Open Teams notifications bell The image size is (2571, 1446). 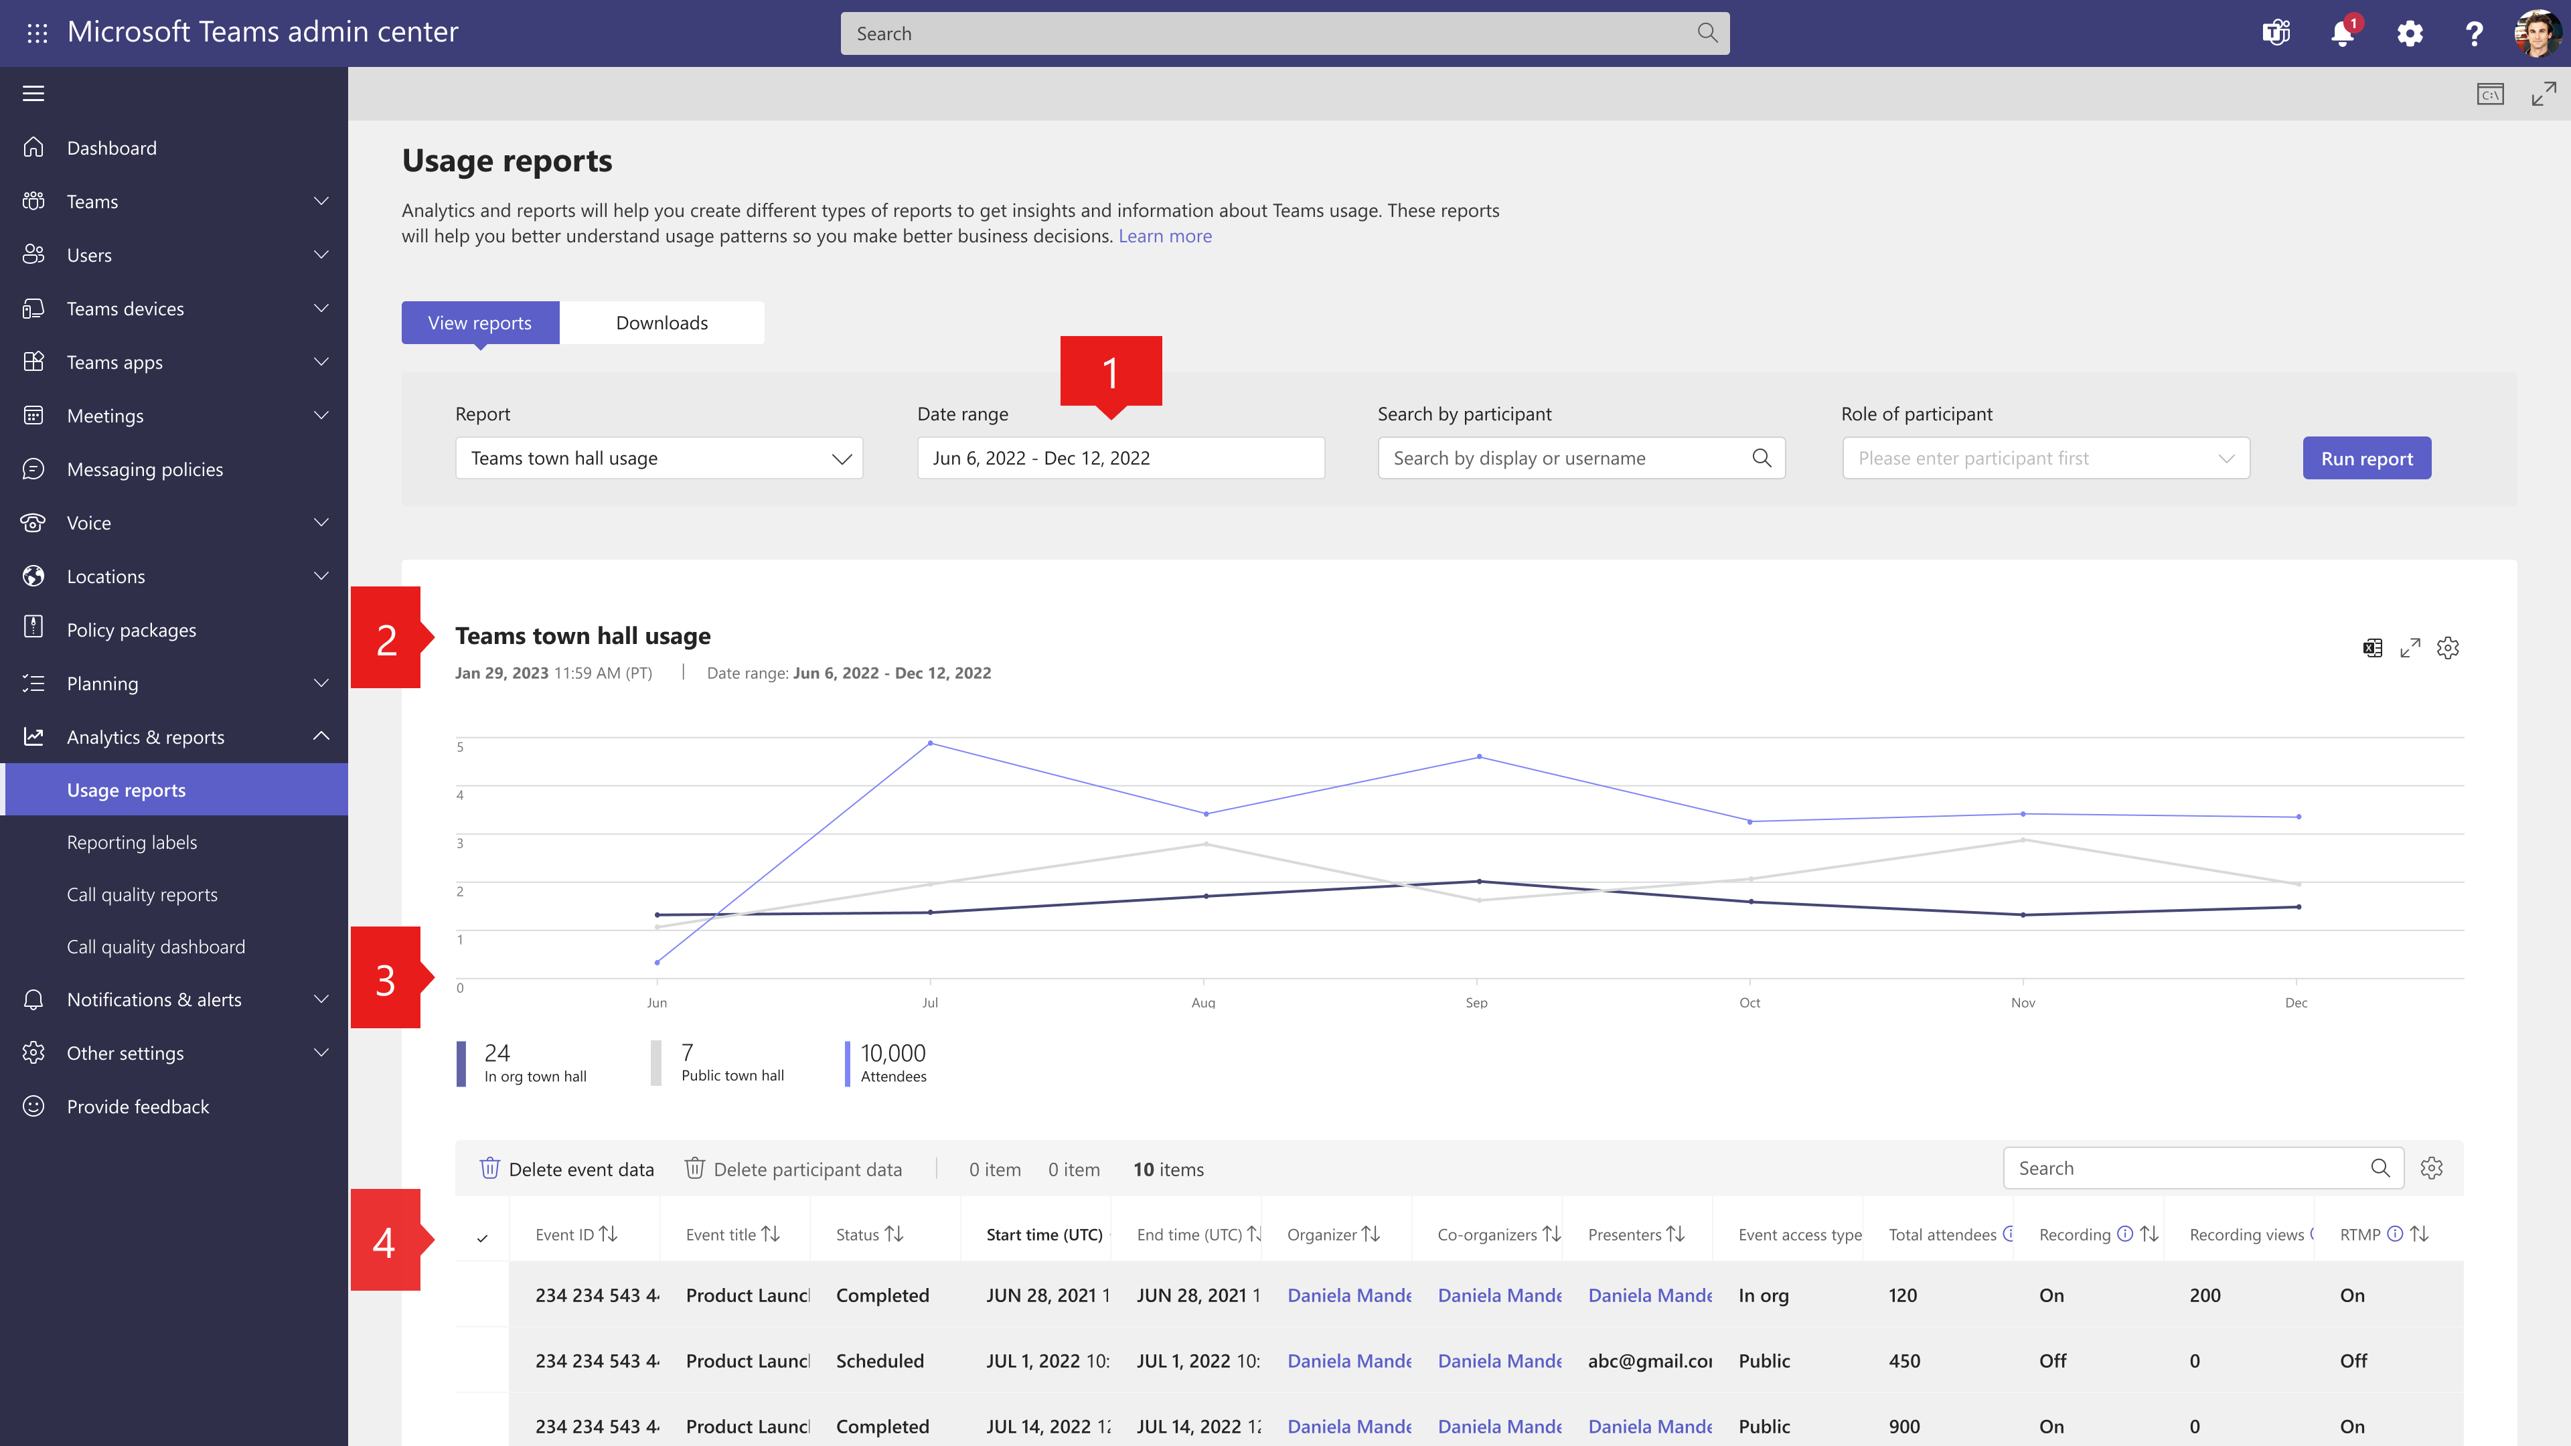pos(2343,33)
